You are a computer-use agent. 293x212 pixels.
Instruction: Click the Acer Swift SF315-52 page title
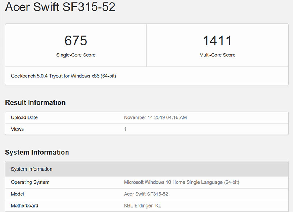pos(60,7)
